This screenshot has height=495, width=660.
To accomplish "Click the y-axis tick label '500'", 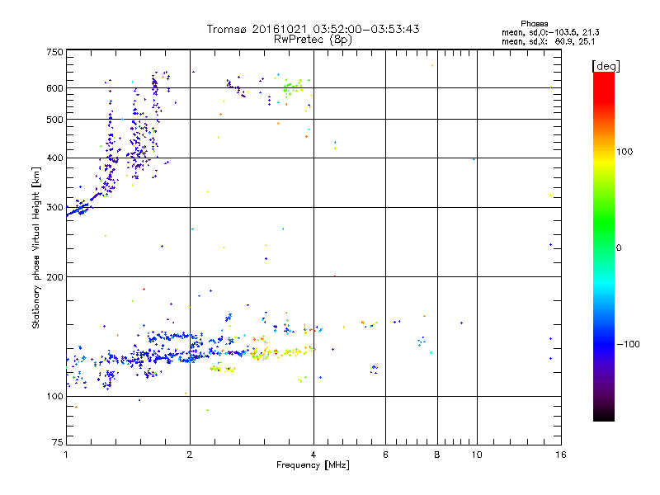I will coord(54,120).
